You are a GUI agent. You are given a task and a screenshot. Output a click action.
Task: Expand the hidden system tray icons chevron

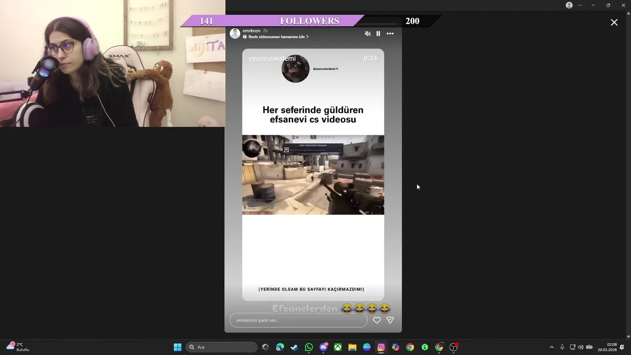[x=552, y=347]
